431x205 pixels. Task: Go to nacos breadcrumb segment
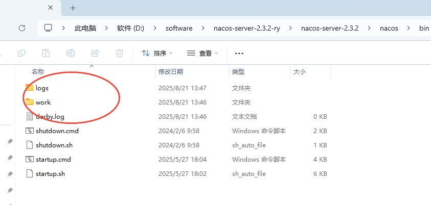[x=389, y=28]
